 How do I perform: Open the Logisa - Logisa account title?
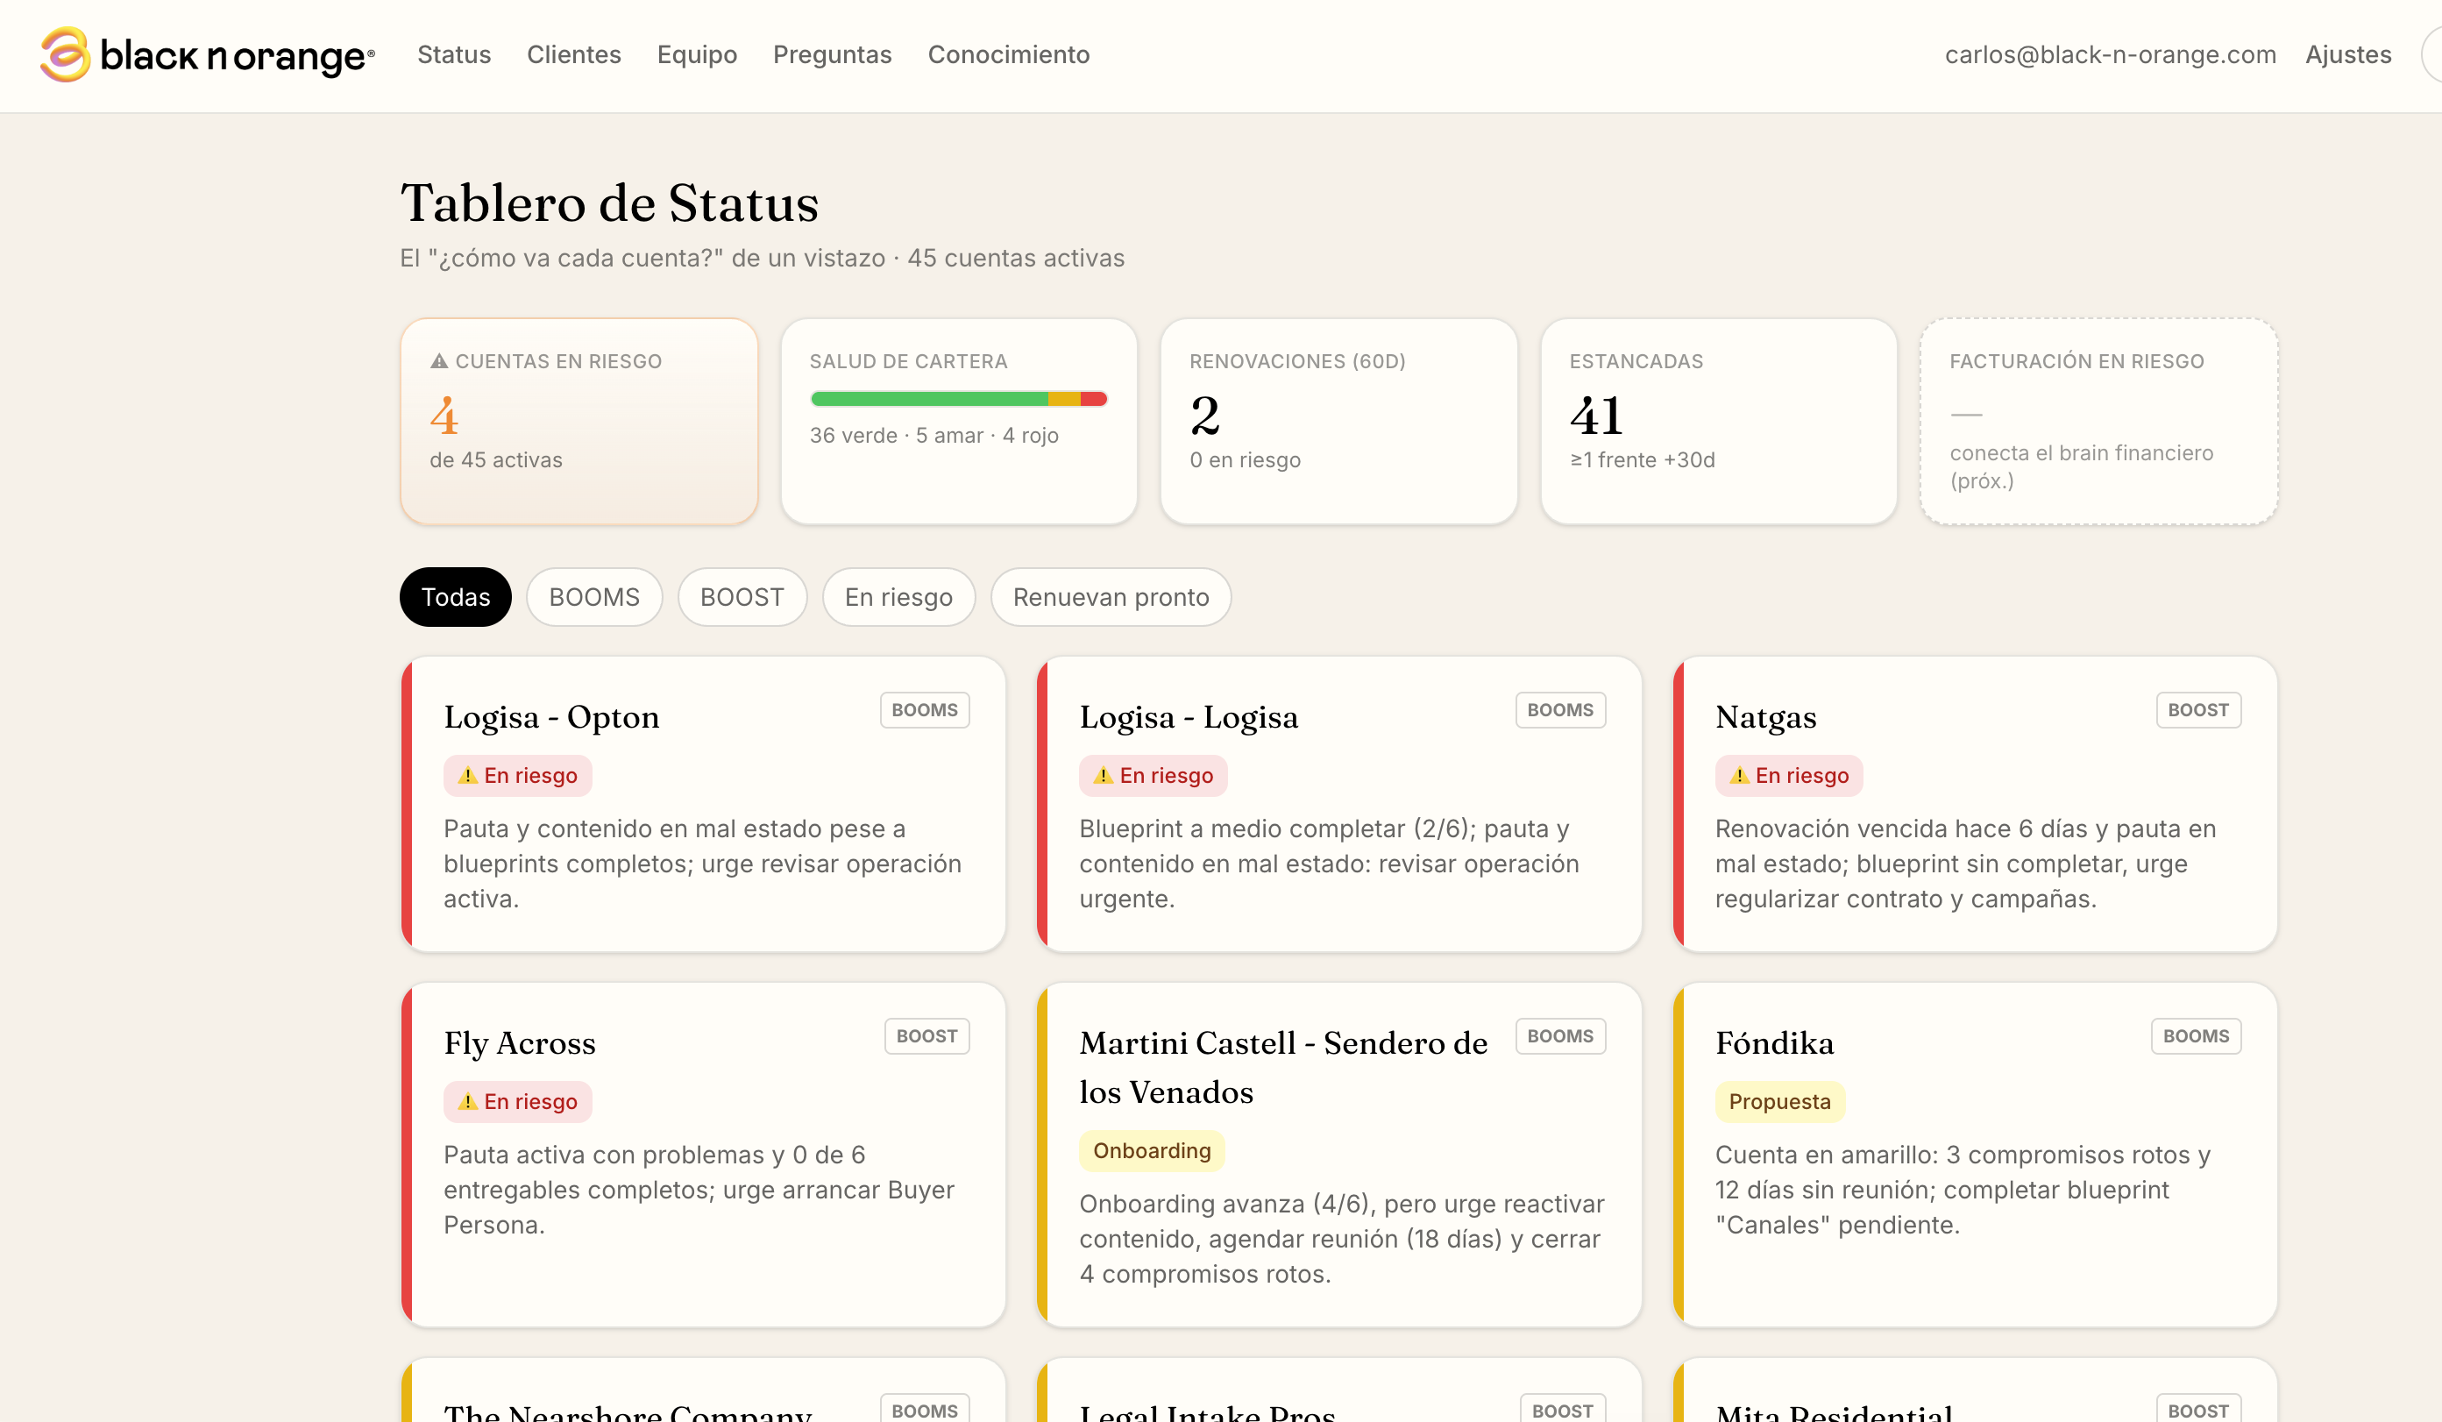click(1189, 717)
